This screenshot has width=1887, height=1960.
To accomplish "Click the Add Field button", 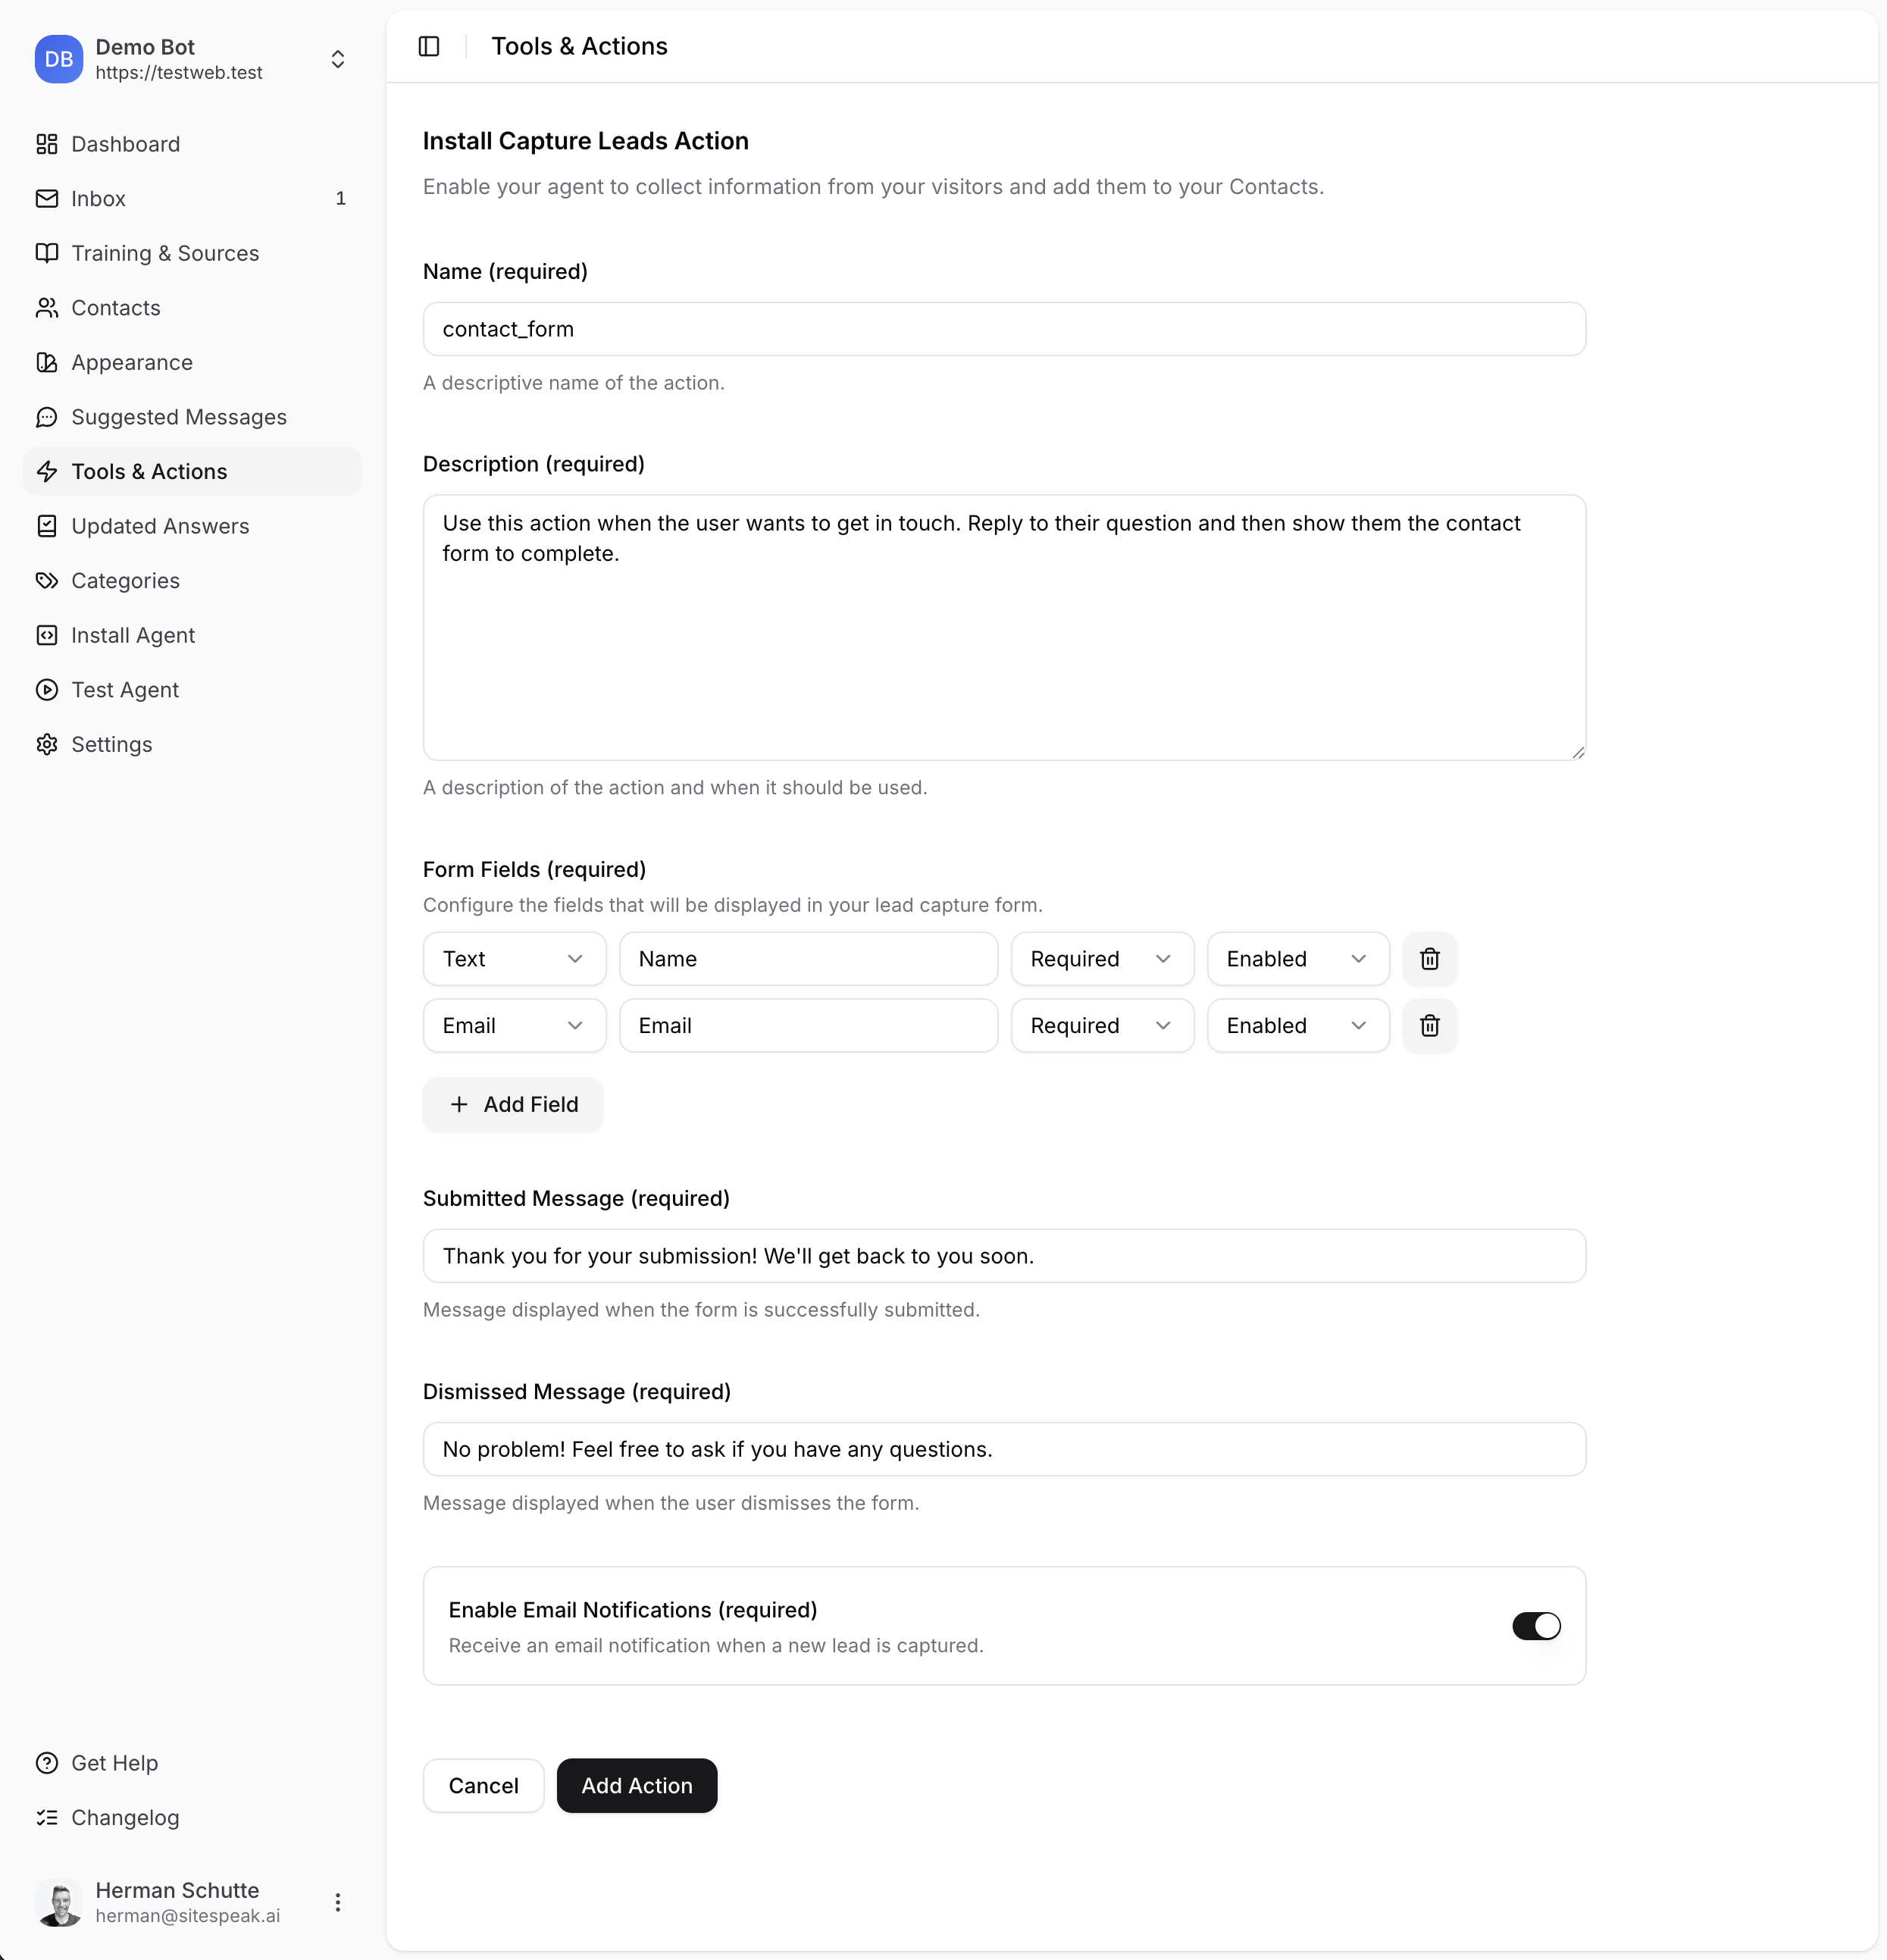I will (513, 1104).
